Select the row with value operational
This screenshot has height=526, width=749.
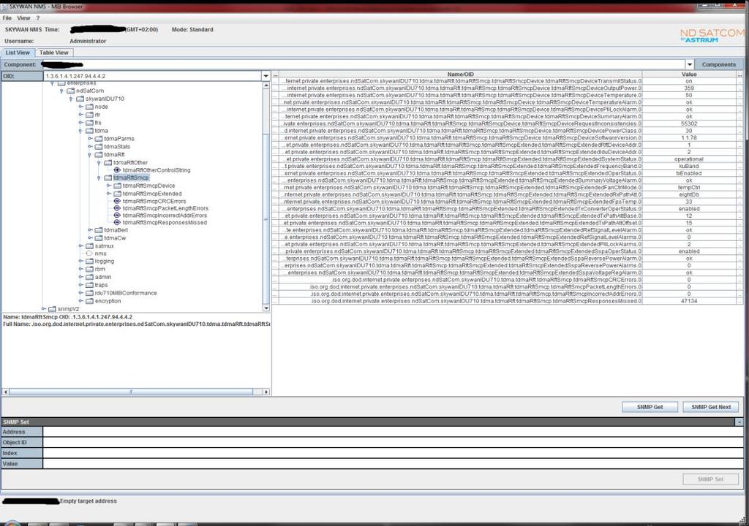pos(508,159)
